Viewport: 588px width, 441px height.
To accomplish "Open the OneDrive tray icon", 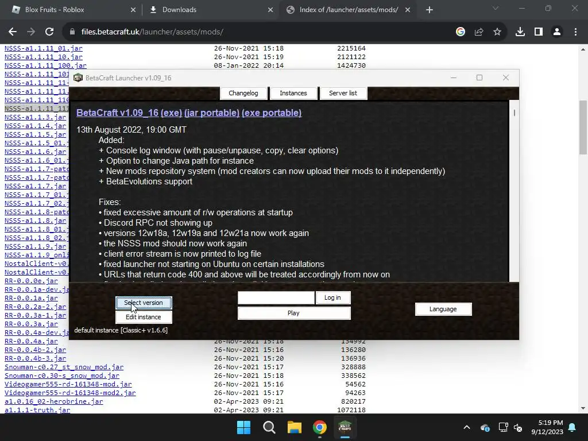I will [485, 427].
